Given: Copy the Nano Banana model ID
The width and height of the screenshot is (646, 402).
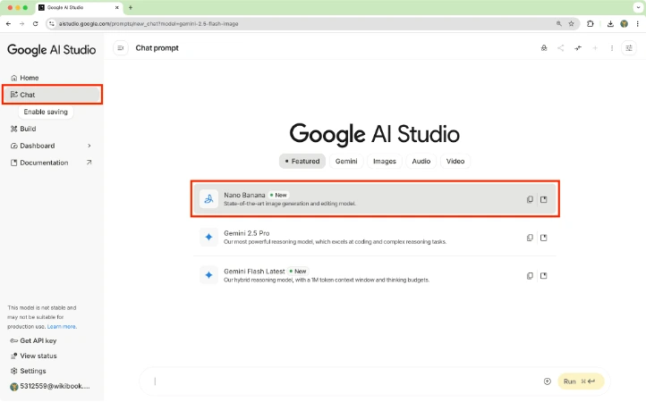Looking at the screenshot, I should pos(530,199).
